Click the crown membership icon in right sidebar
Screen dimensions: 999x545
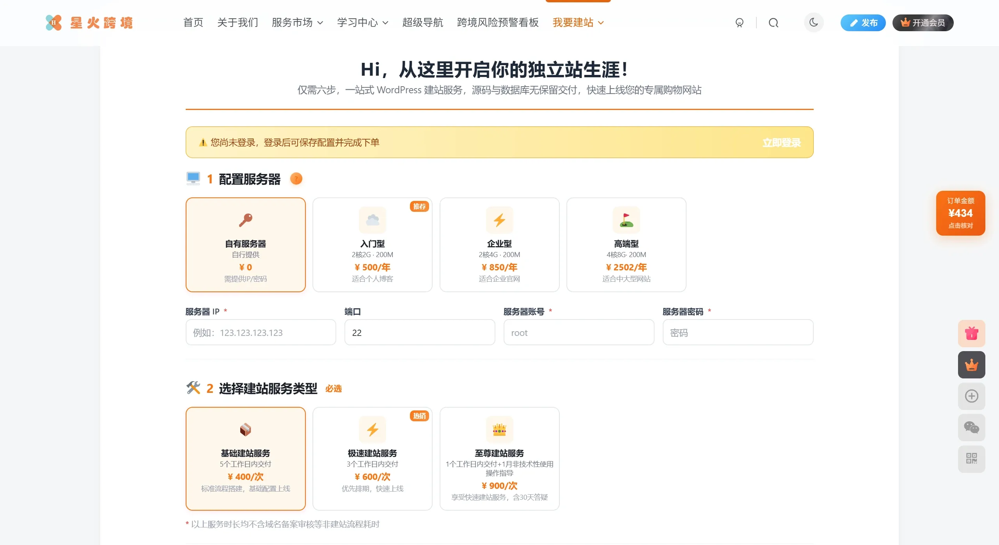pyautogui.click(x=971, y=365)
